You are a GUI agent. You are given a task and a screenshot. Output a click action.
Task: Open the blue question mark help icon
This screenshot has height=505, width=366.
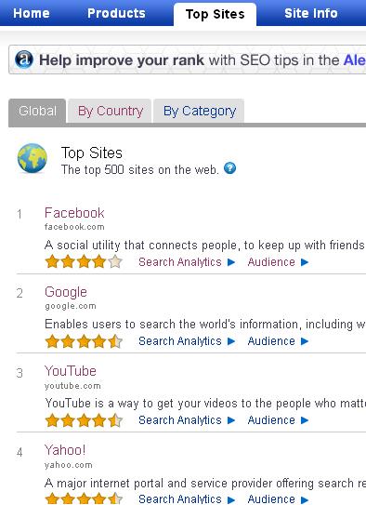[230, 168]
